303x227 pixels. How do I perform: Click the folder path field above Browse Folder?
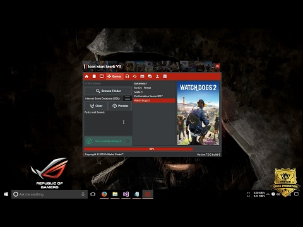coord(108,83)
